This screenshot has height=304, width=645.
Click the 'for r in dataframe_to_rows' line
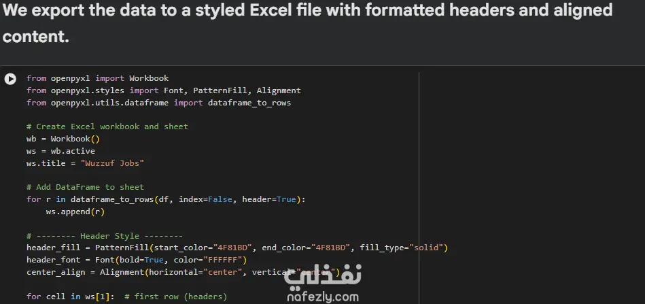(x=167, y=199)
